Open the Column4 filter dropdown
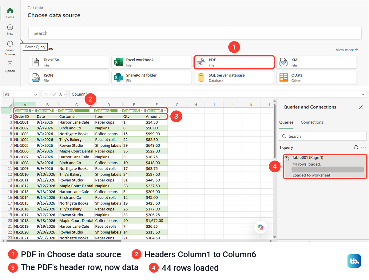 point(120,111)
